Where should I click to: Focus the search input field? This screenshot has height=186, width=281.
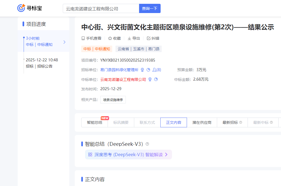point(101,8)
